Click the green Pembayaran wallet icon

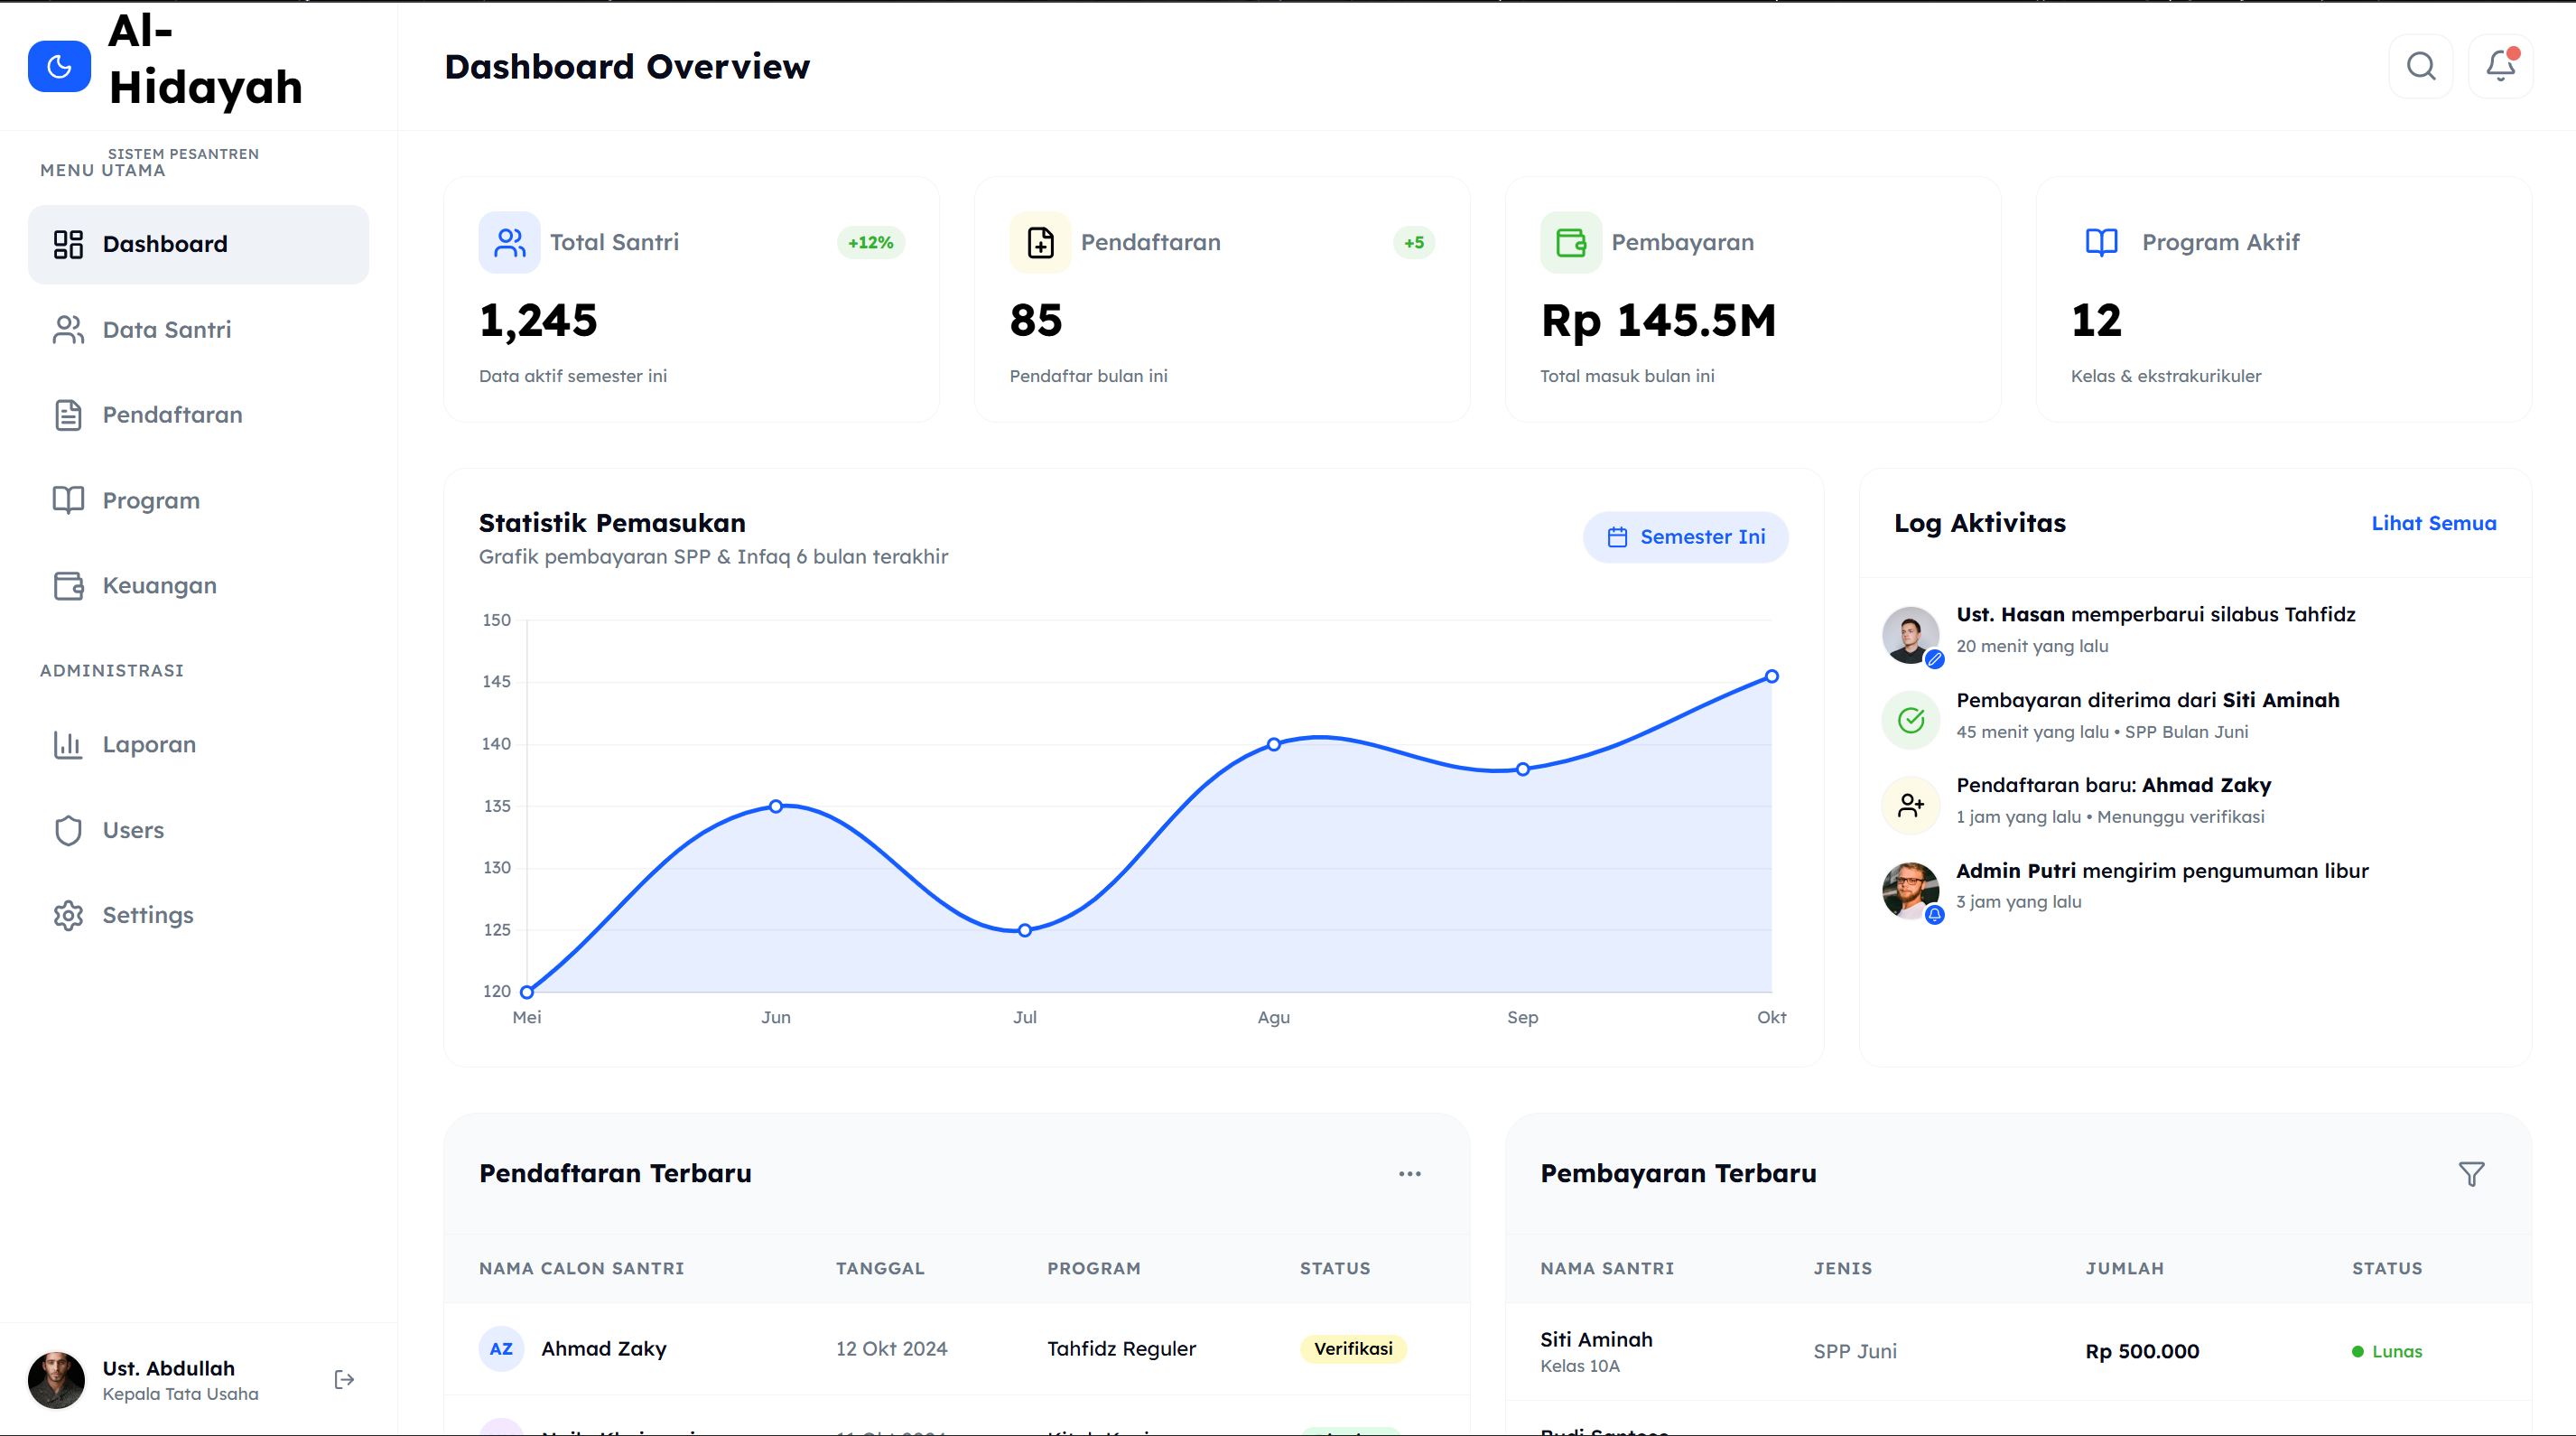point(1570,242)
